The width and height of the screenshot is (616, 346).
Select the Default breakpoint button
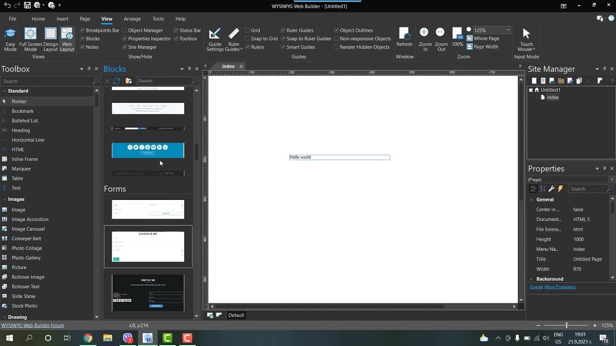[236, 315]
